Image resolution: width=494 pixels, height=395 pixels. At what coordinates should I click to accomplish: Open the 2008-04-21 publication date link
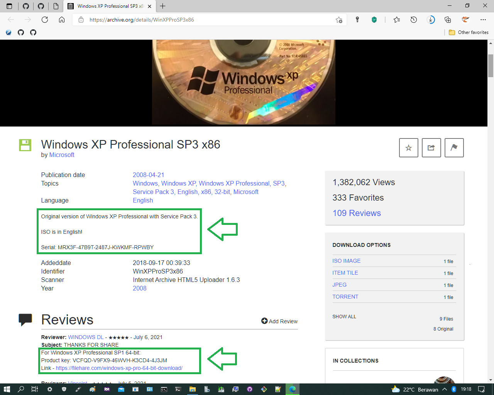pos(149,175)
